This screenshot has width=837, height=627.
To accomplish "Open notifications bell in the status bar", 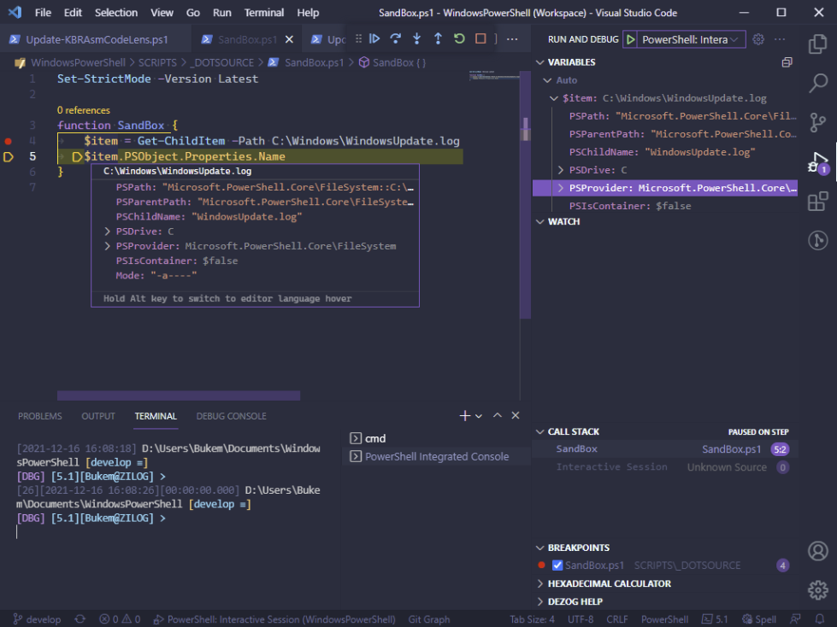I will coord(820,619).
